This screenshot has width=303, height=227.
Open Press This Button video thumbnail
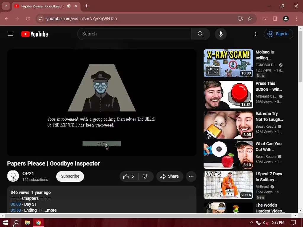click(x=228, y=94)
